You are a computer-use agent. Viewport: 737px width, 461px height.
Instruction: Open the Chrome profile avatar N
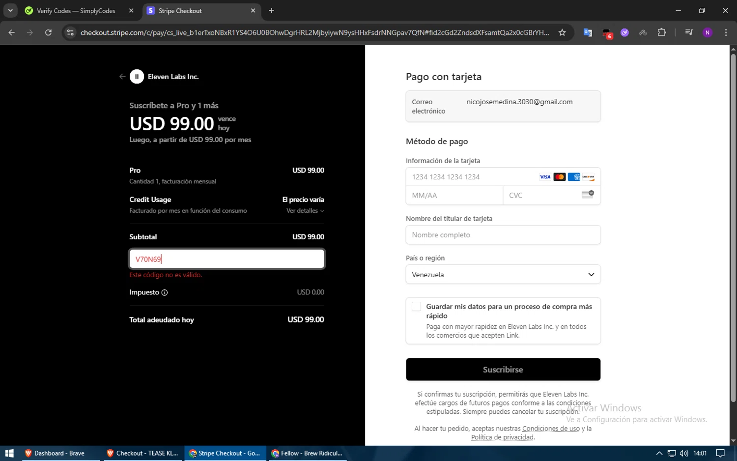tap(708, 32)
